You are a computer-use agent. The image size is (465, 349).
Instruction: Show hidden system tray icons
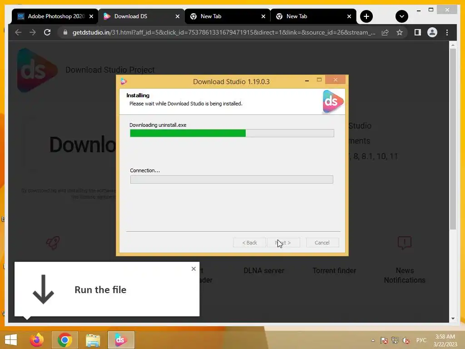tap(373, 340)
